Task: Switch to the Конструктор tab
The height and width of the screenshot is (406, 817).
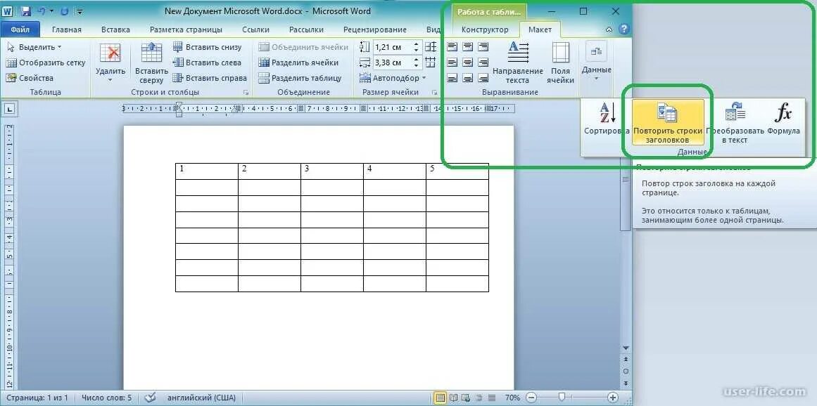Action: (485, 30)
